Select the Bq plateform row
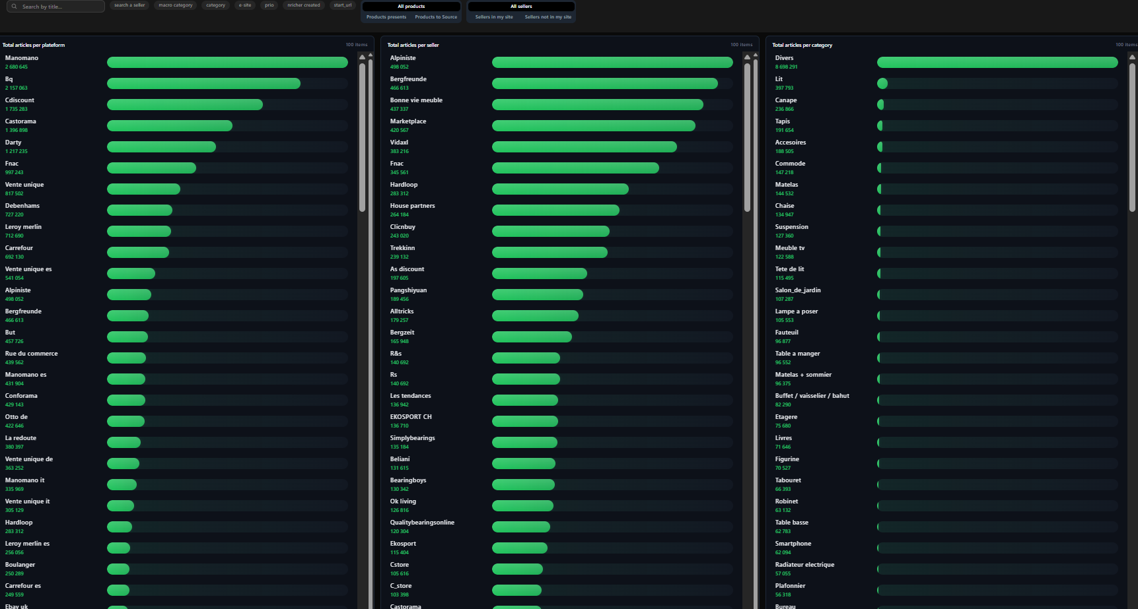The width and height of the screenshot is (1138, 609). coord(176,83)
